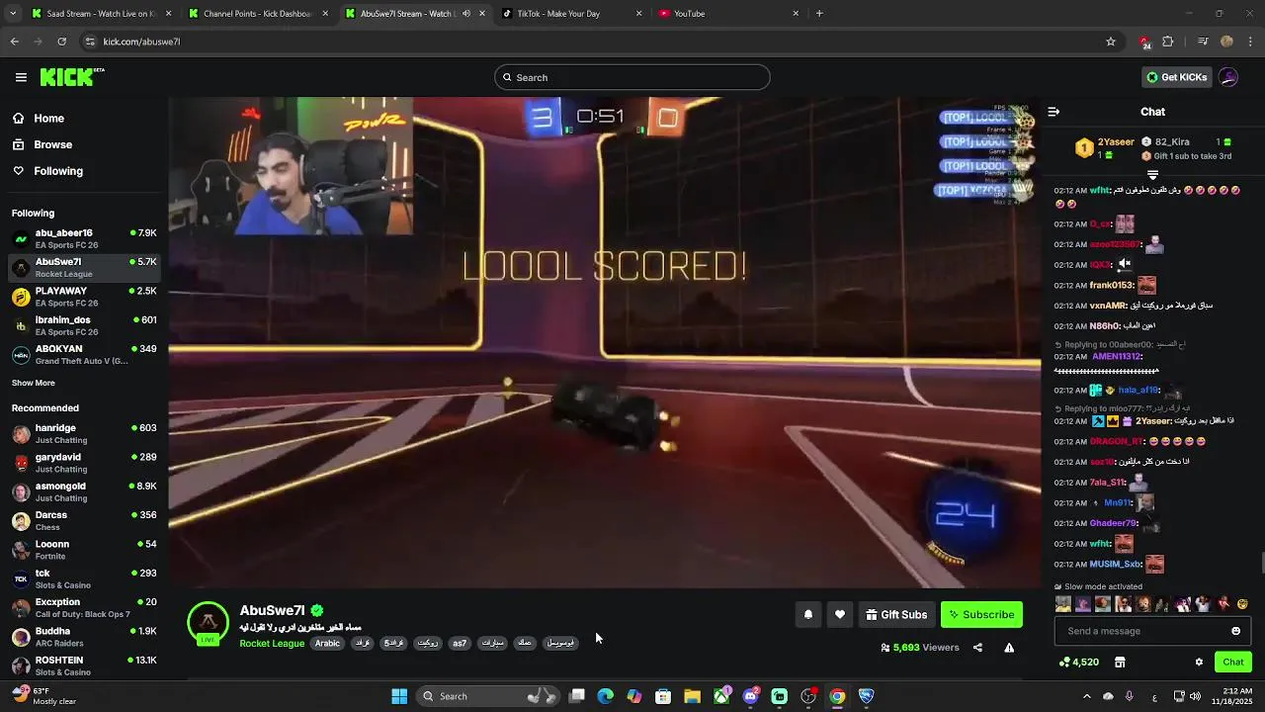Send message with green Chat button
The image size is (1265, 712).
[x=1232, y=663]
